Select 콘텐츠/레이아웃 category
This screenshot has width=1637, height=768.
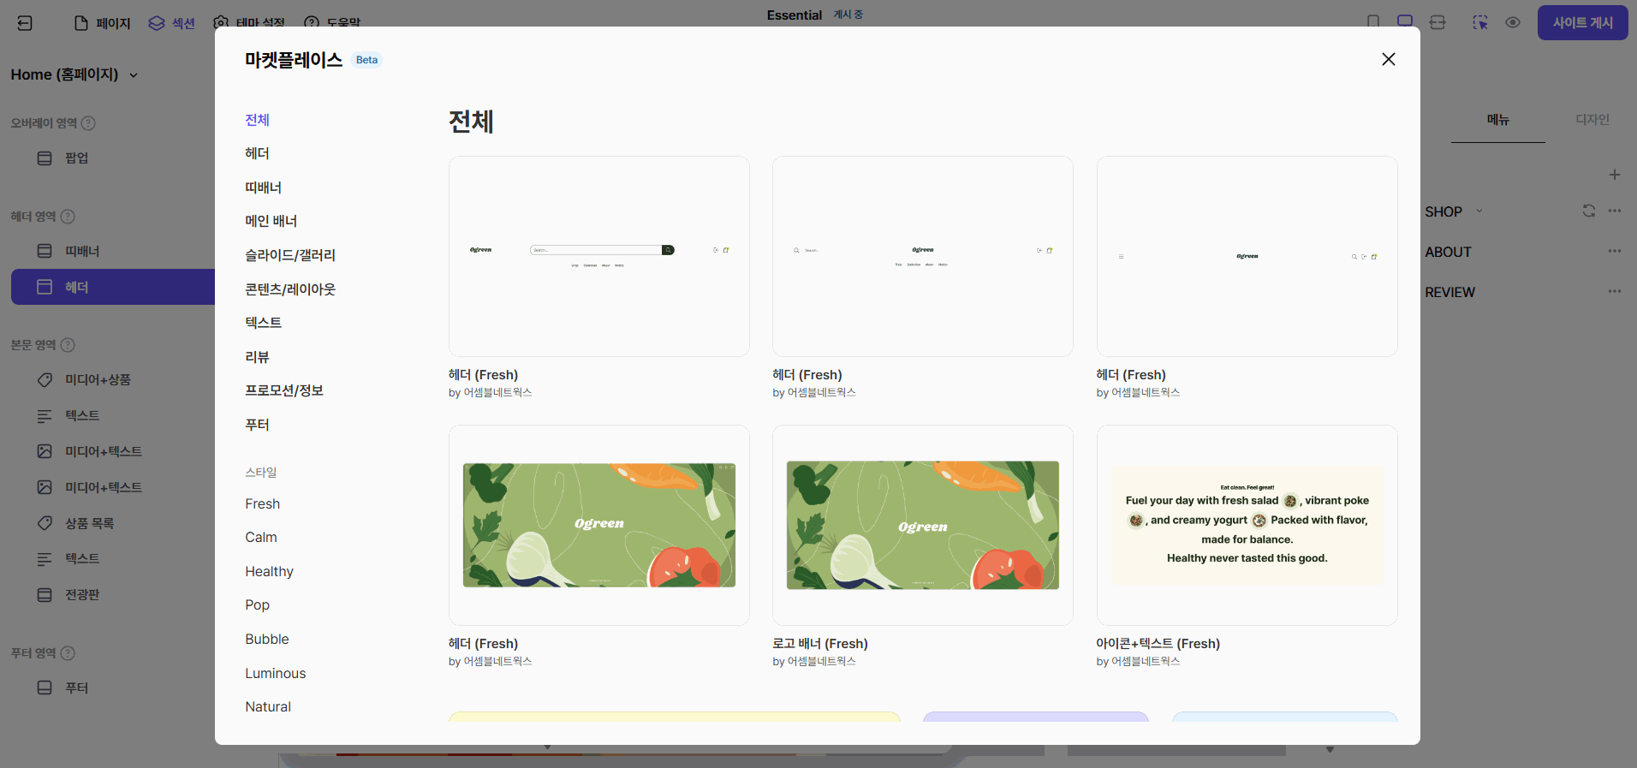[x=290, y=289]
